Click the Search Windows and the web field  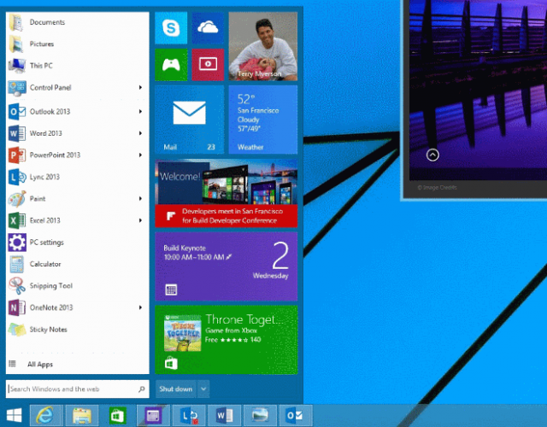(x=78, y=389)
